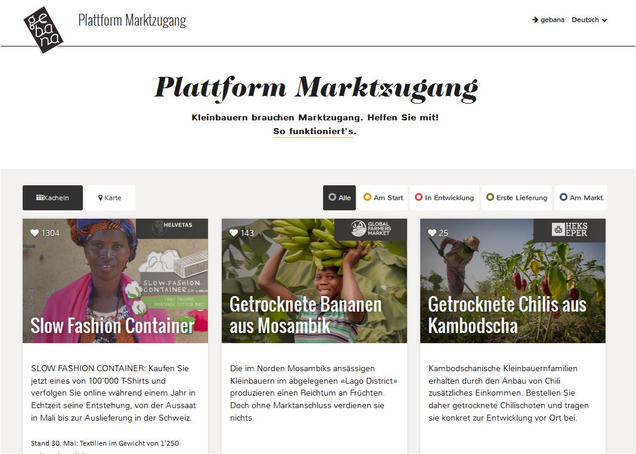
Task: Click the arrow icon beside gebana link
Action: point(535,20)
